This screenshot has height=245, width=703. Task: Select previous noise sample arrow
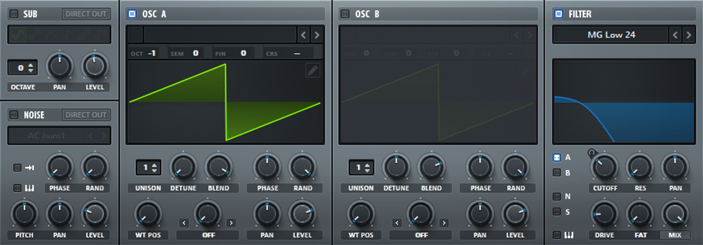(x=90, y=137)
